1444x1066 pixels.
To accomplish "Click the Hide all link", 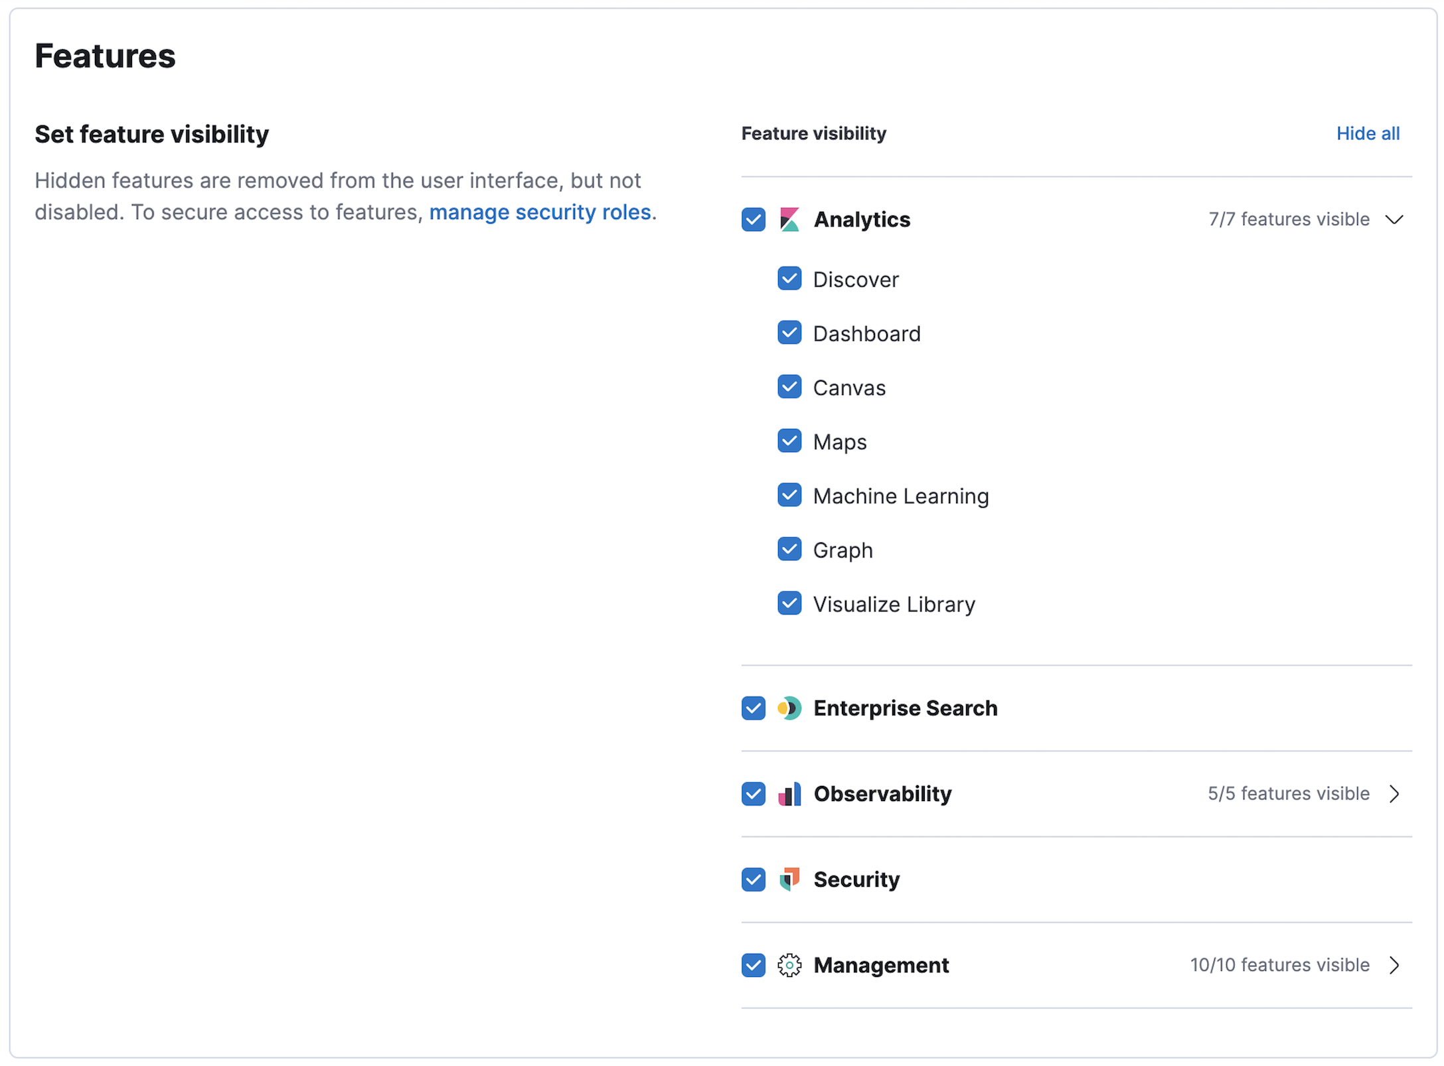I will pos(1368,133).
